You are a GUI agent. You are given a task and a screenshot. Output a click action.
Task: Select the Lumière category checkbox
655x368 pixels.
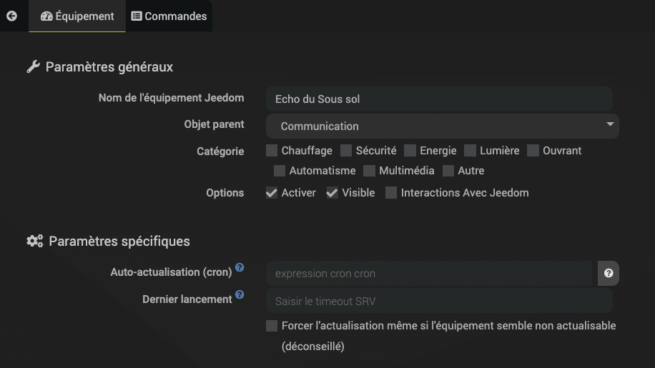(470, 150)
